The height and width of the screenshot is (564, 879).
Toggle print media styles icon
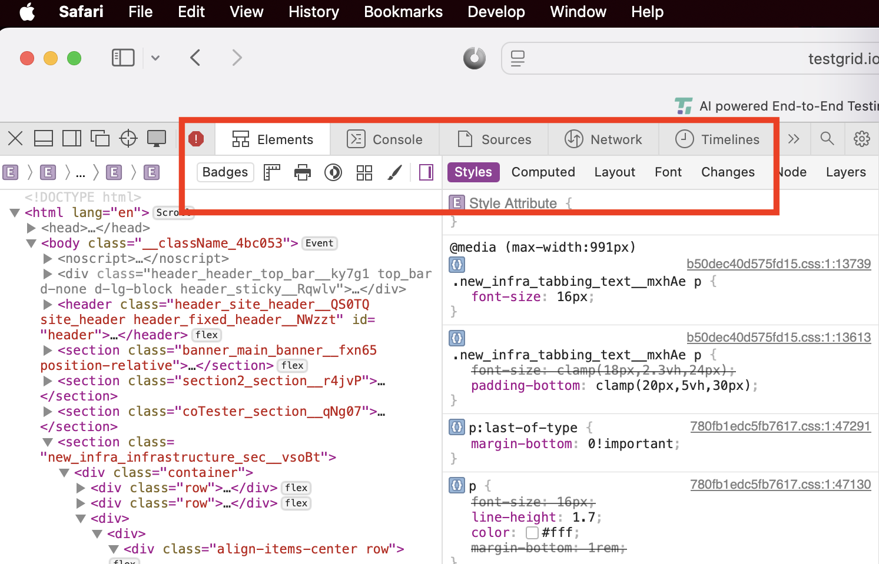303,172
